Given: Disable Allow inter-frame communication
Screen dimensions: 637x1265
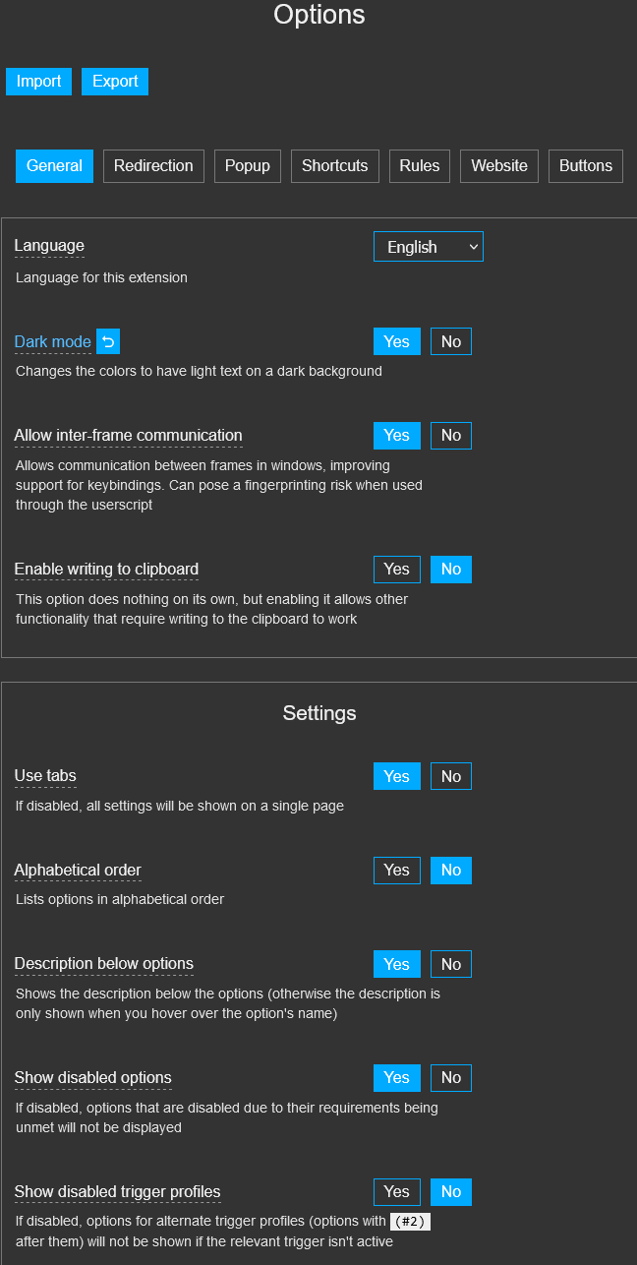Looking at the screenshot, I should pyautogui.click(x=450, y=435).
